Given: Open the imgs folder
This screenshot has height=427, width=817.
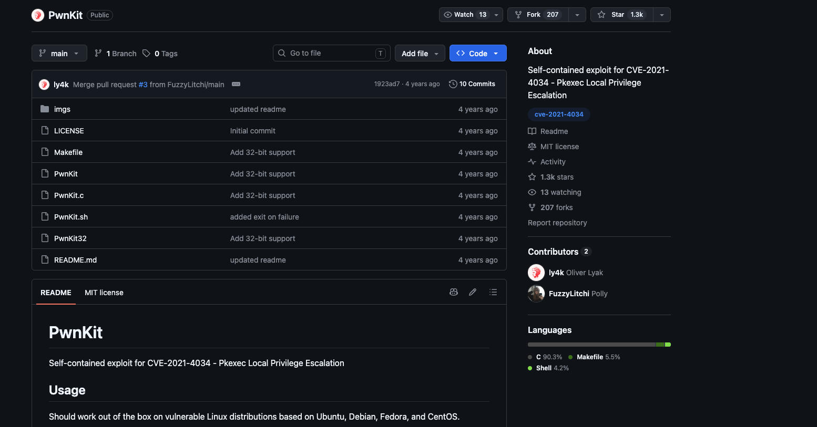Looking at the screenshot, I should [x=62, y=109].
